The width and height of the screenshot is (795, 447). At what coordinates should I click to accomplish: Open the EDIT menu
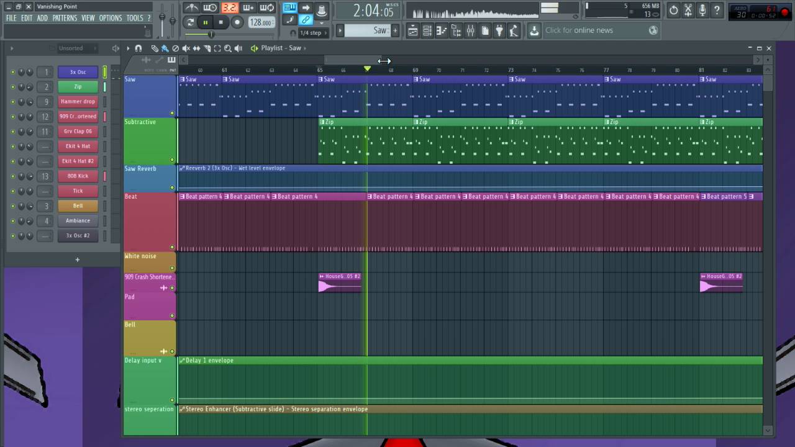tap(26, 18)
